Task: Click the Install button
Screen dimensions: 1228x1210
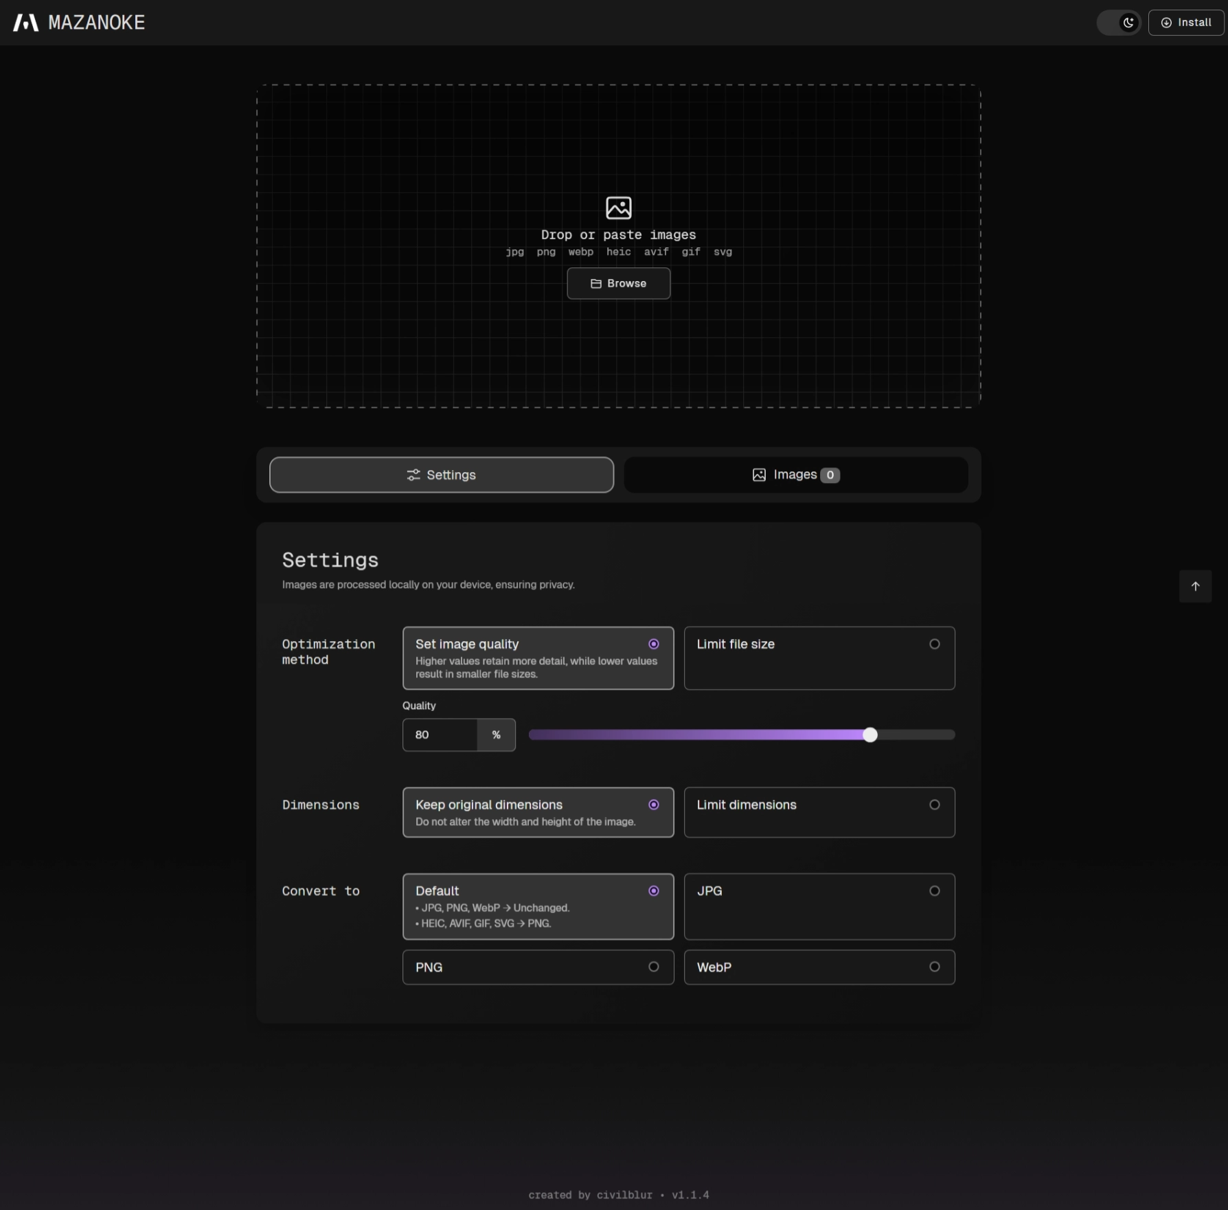Action: [x=1185, y=23]
